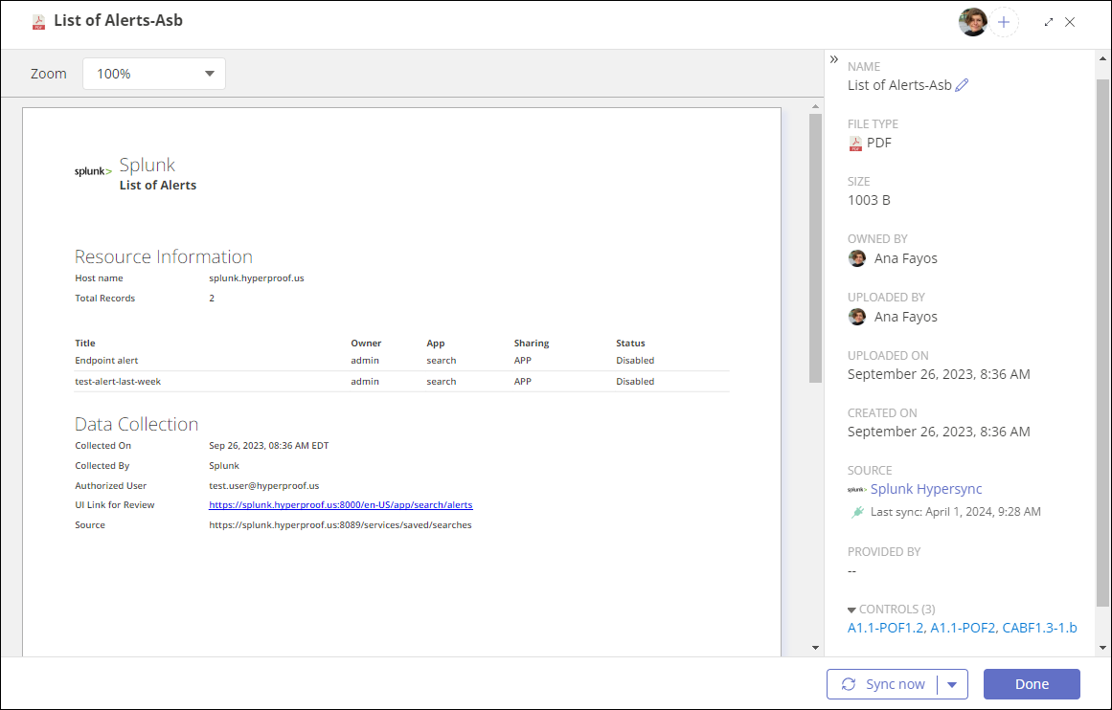Screen dimensions: 1112x710
Task: Select the 'test-alert-last-week' title cell
Action: pos(118,381)
